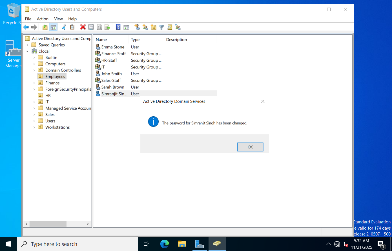Click the Filter funnel icon
392x251 pixels.
[161, 27]
